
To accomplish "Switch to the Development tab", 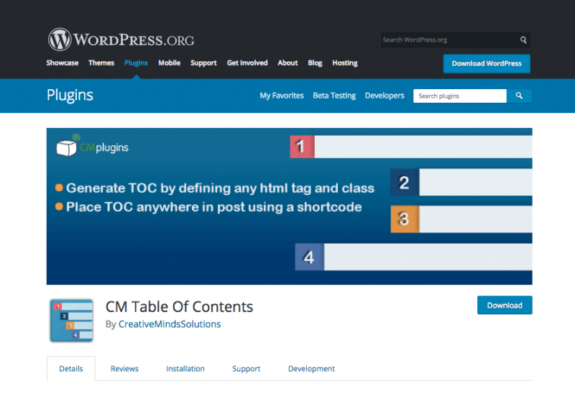I will 311,369.
